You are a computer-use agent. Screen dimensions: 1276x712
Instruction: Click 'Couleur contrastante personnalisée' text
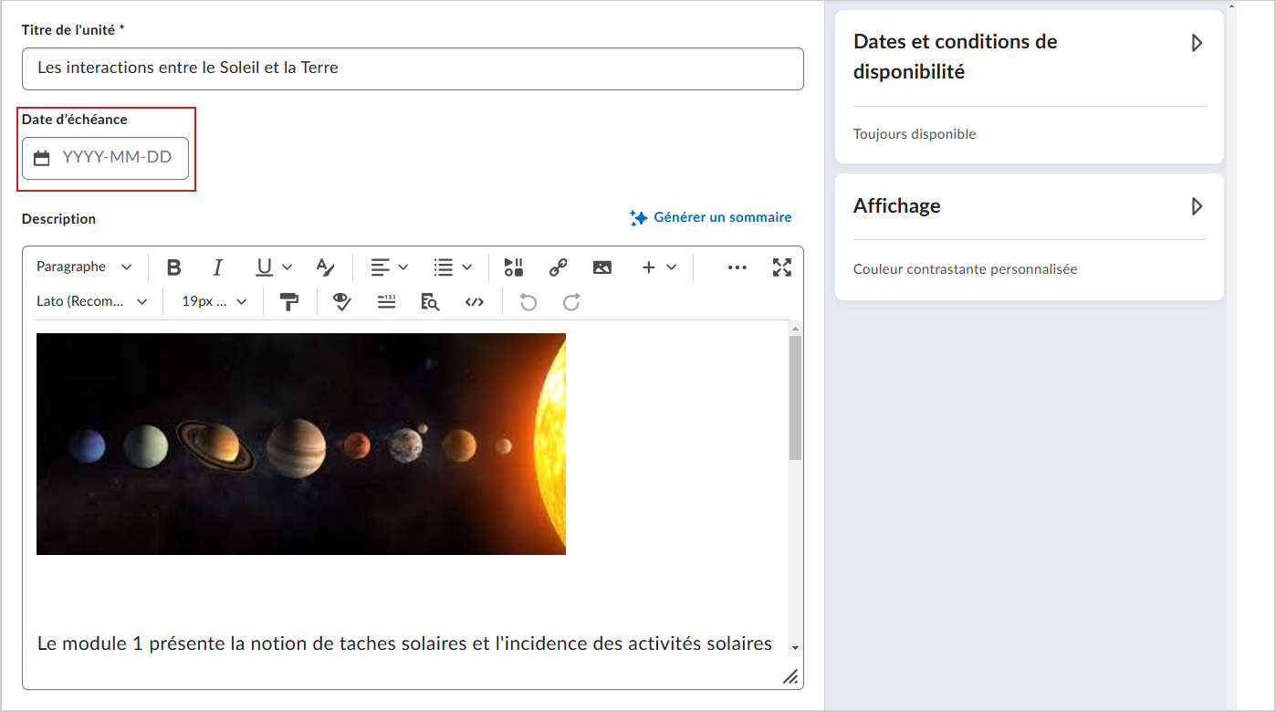966,269
